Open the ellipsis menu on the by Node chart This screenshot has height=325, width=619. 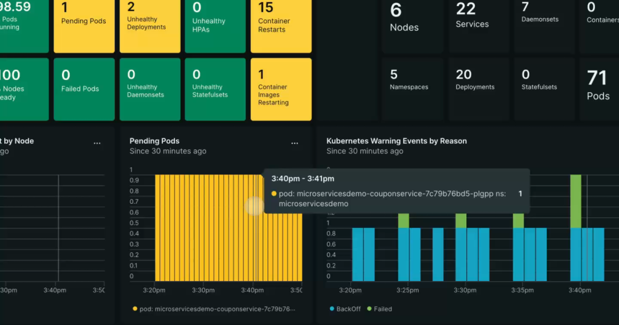pyautogui.click(x=97, y=143)
